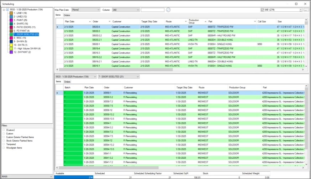311x179 pixels.
Task: Click order 30630-2.2 in upper grid
Action: pos(97,36)
